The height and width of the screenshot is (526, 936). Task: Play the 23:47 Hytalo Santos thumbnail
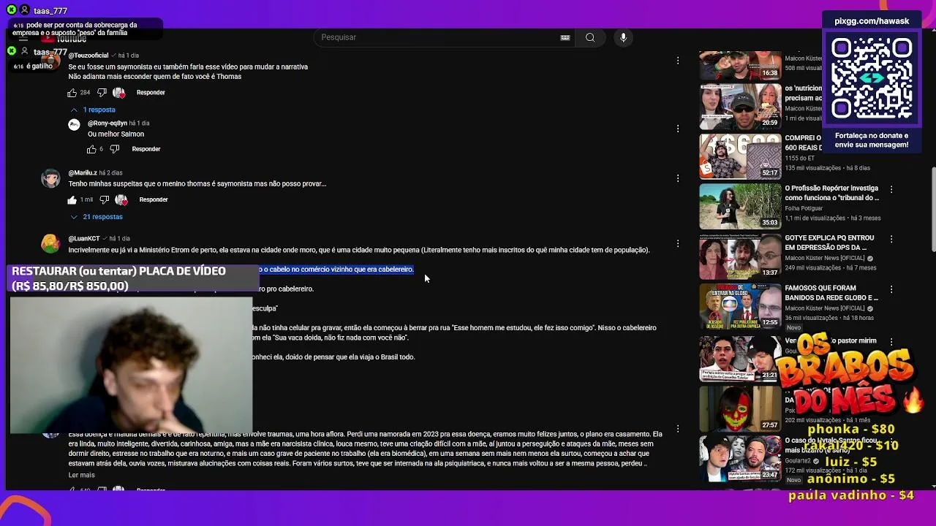(x=740, y=458)
